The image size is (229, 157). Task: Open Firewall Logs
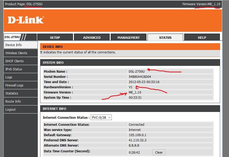tap(21, 85)
